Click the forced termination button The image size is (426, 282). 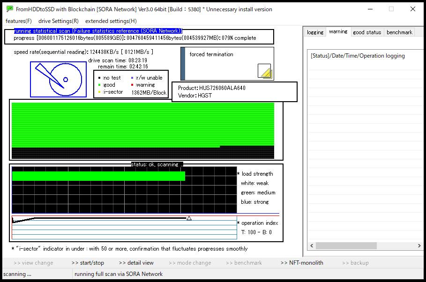coord(227,64)
